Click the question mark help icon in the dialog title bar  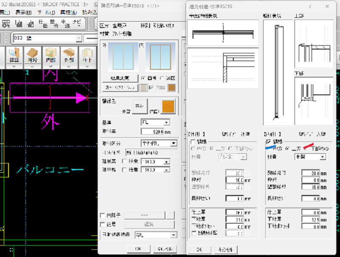(310, 6)
